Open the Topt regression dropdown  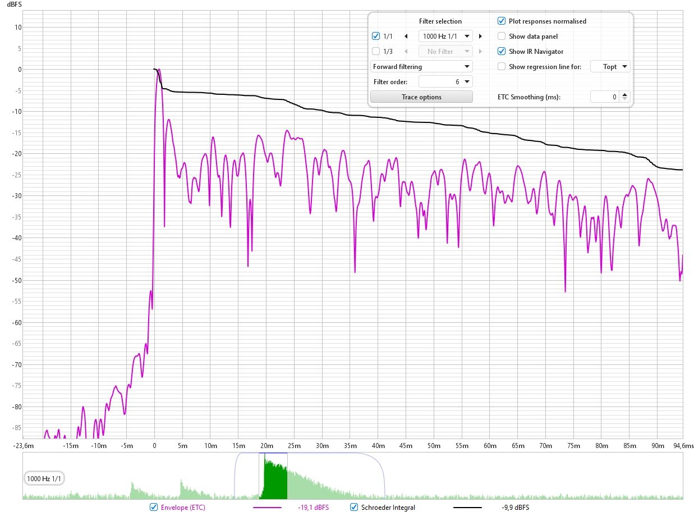(610, 67)
